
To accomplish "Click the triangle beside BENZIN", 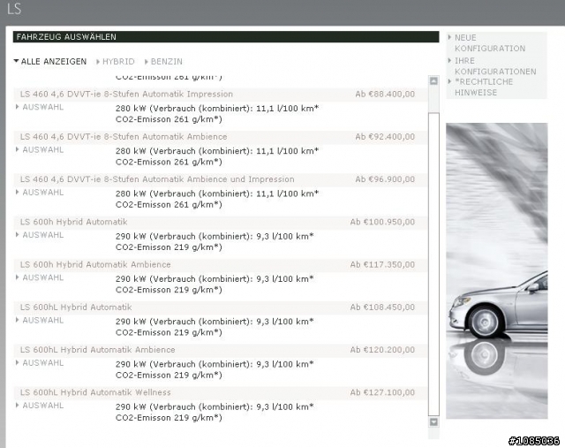I will click(x=146, y=62).
